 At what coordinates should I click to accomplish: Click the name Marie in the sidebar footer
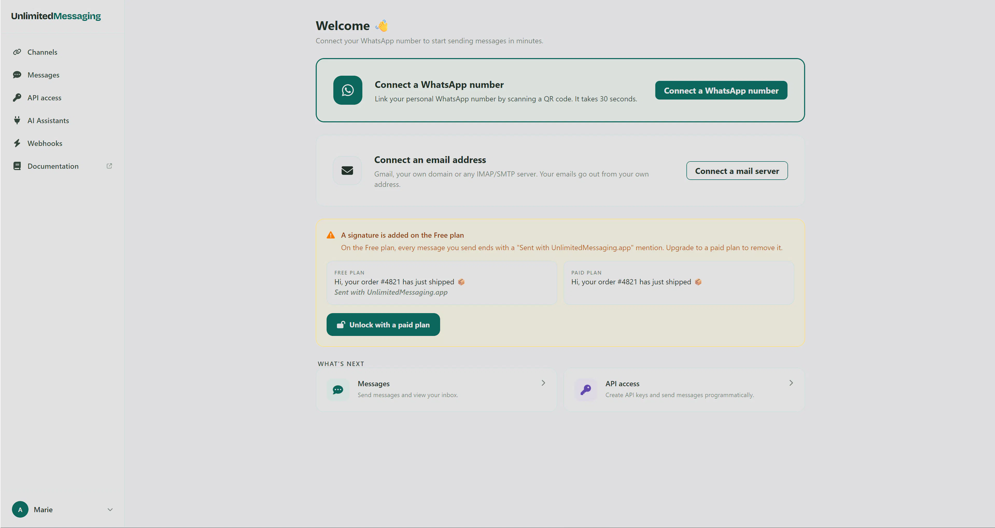click(x=43, y=509)
